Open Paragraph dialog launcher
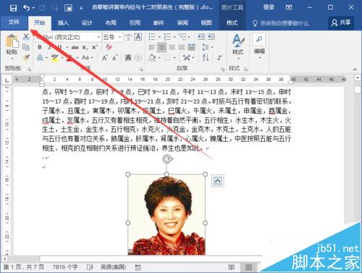 [222, 70]
